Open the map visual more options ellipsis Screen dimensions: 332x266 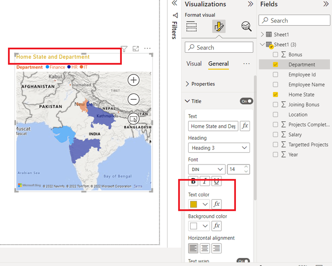tap(147, 48)
